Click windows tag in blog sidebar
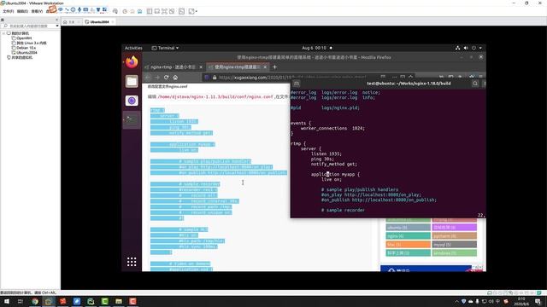547x307 pixels. click(x=454, y=253)
